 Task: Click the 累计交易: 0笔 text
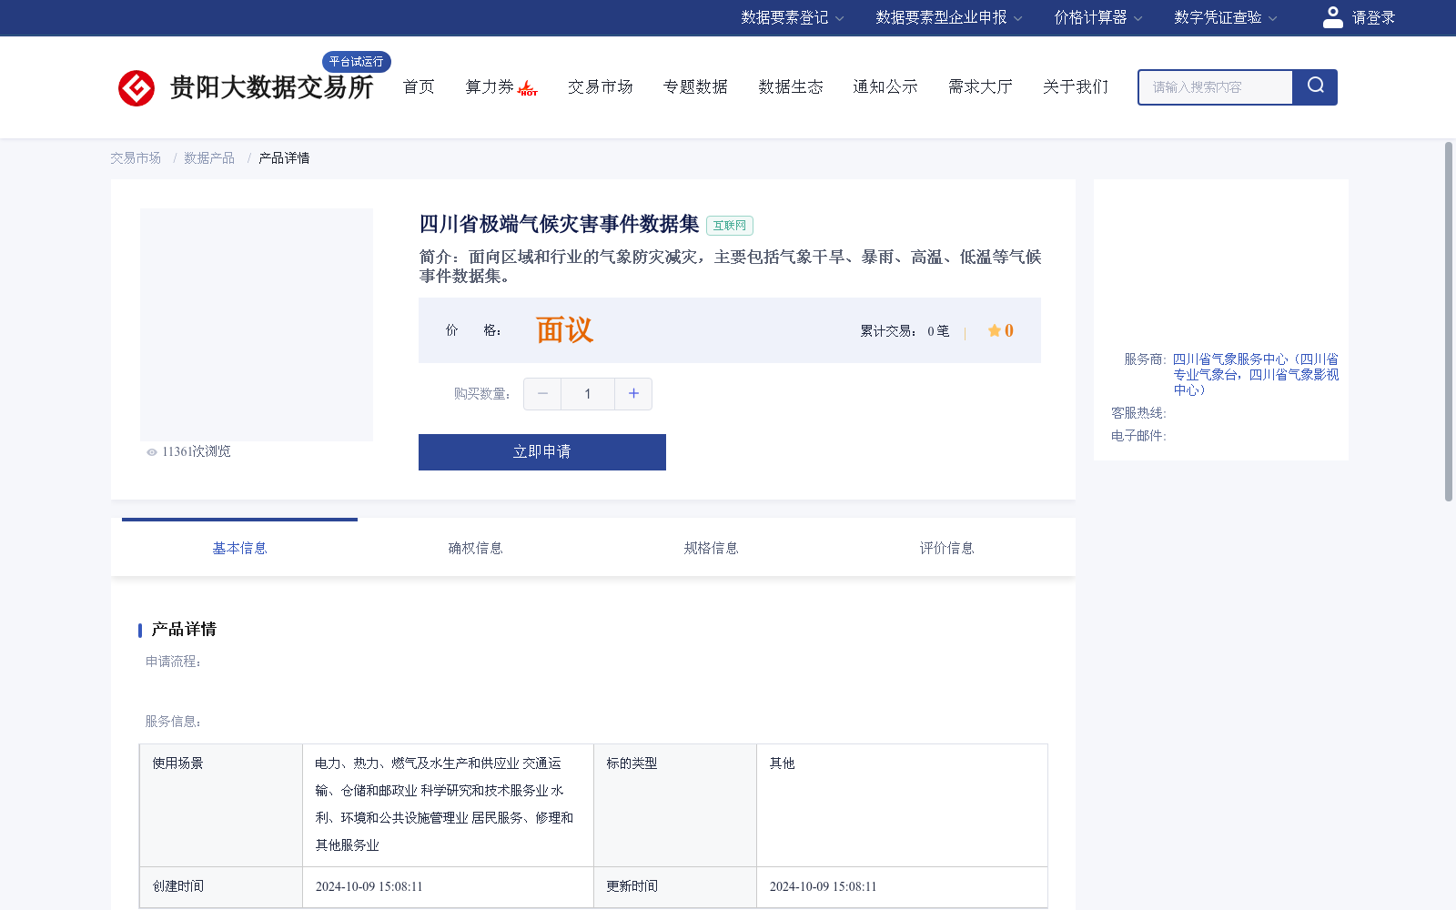(905, 331)
